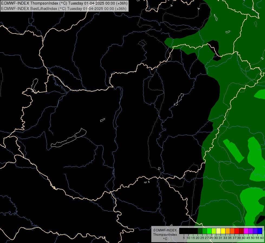Click the legend scale label 10
The height and width of the screenshot is (243, 265).
(x=188, y=238)
